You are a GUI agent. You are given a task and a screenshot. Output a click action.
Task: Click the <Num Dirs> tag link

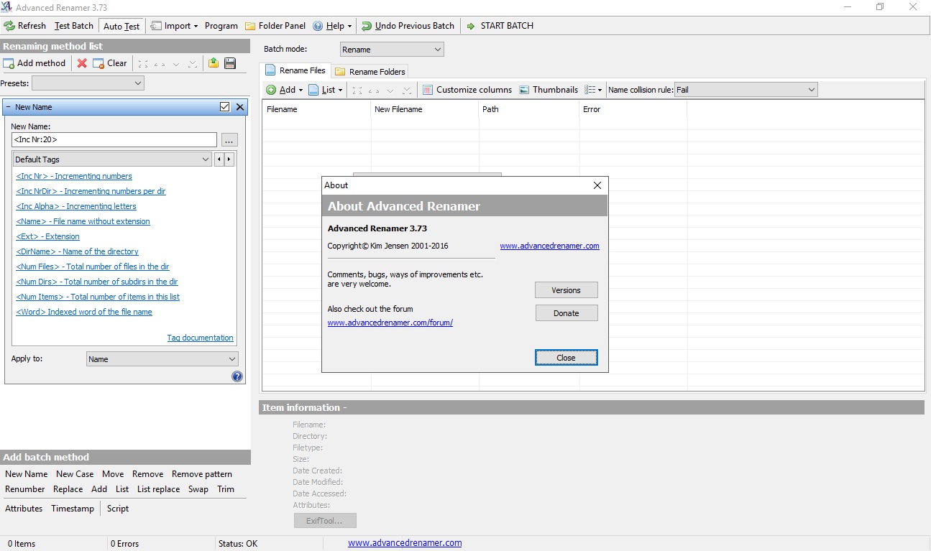(97, 282)
